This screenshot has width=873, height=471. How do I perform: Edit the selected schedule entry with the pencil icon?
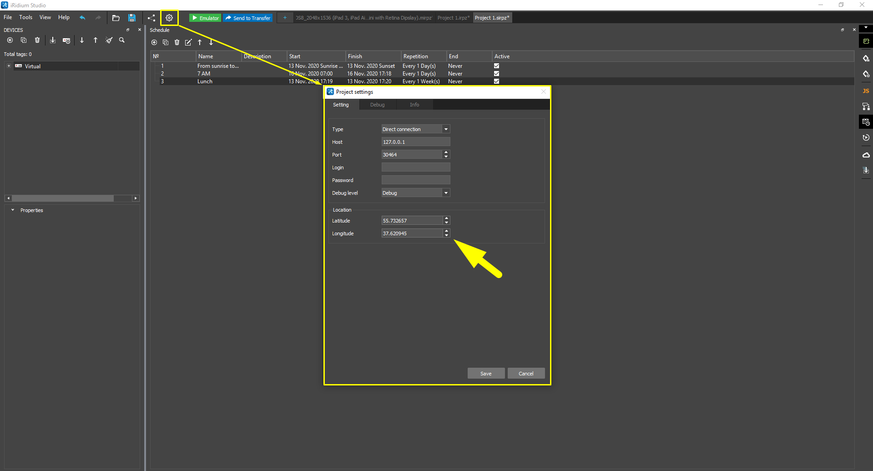coord(188,42)
